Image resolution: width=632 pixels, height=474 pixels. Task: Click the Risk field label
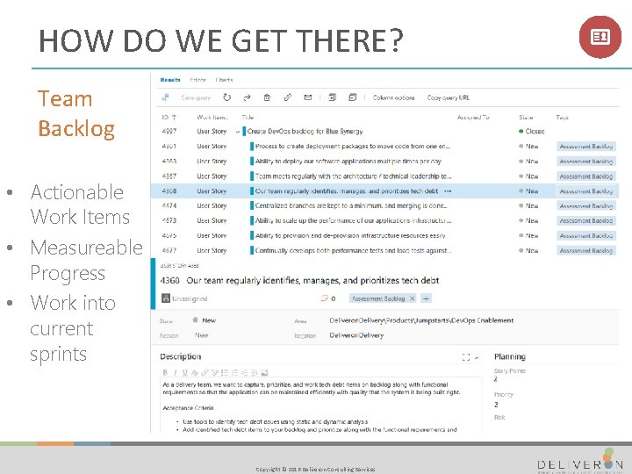click(499, 417)
